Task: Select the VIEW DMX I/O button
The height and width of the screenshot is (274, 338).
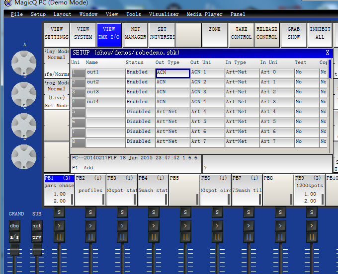Action: coord(109,35)
